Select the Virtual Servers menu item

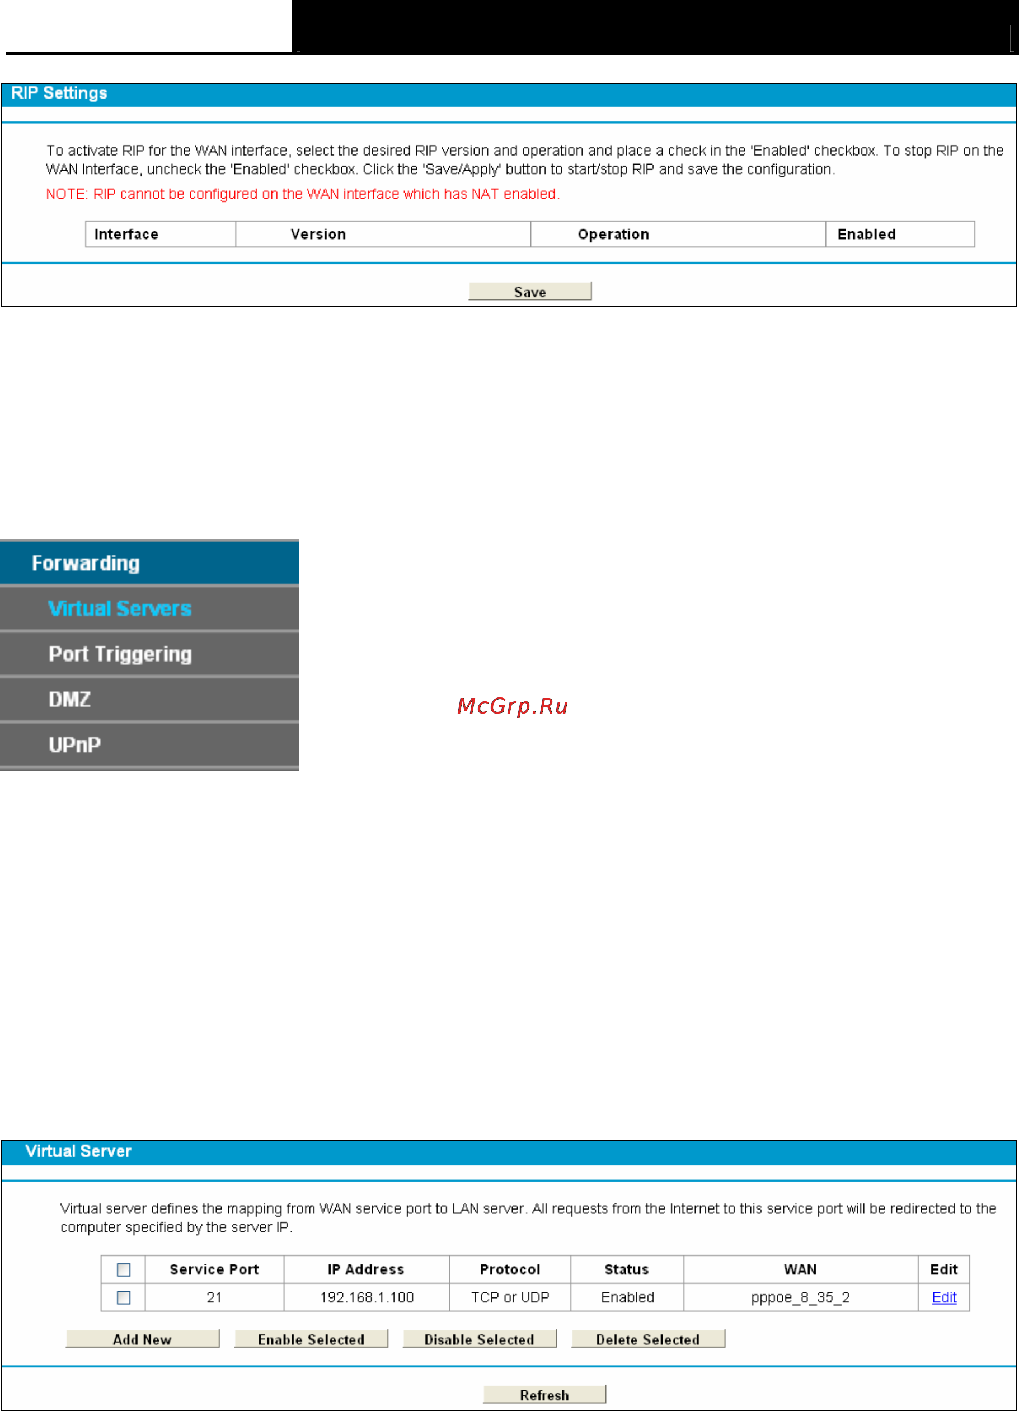coord(149,608)
